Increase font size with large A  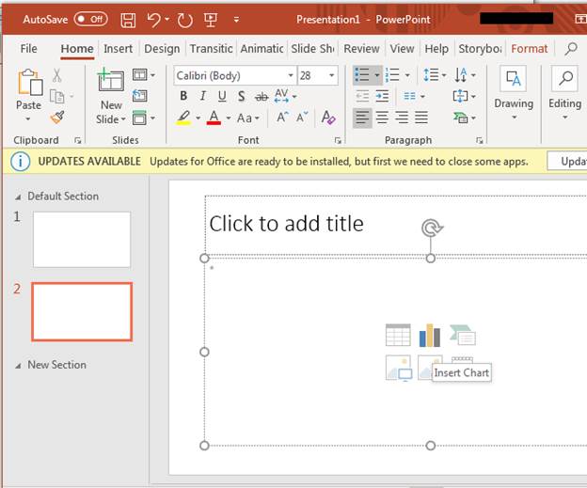[282, 118]
